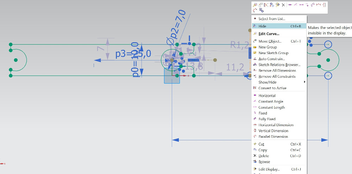Select the p0=10,0 vertical dimension label
Screen dimensions: 352x174
pos(136,60)
